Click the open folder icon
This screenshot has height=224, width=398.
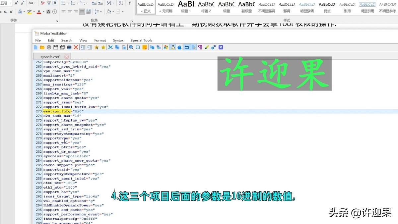point(42,47)
